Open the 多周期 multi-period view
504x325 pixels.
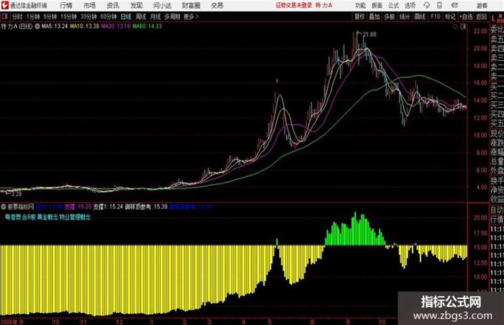(172, 17)
